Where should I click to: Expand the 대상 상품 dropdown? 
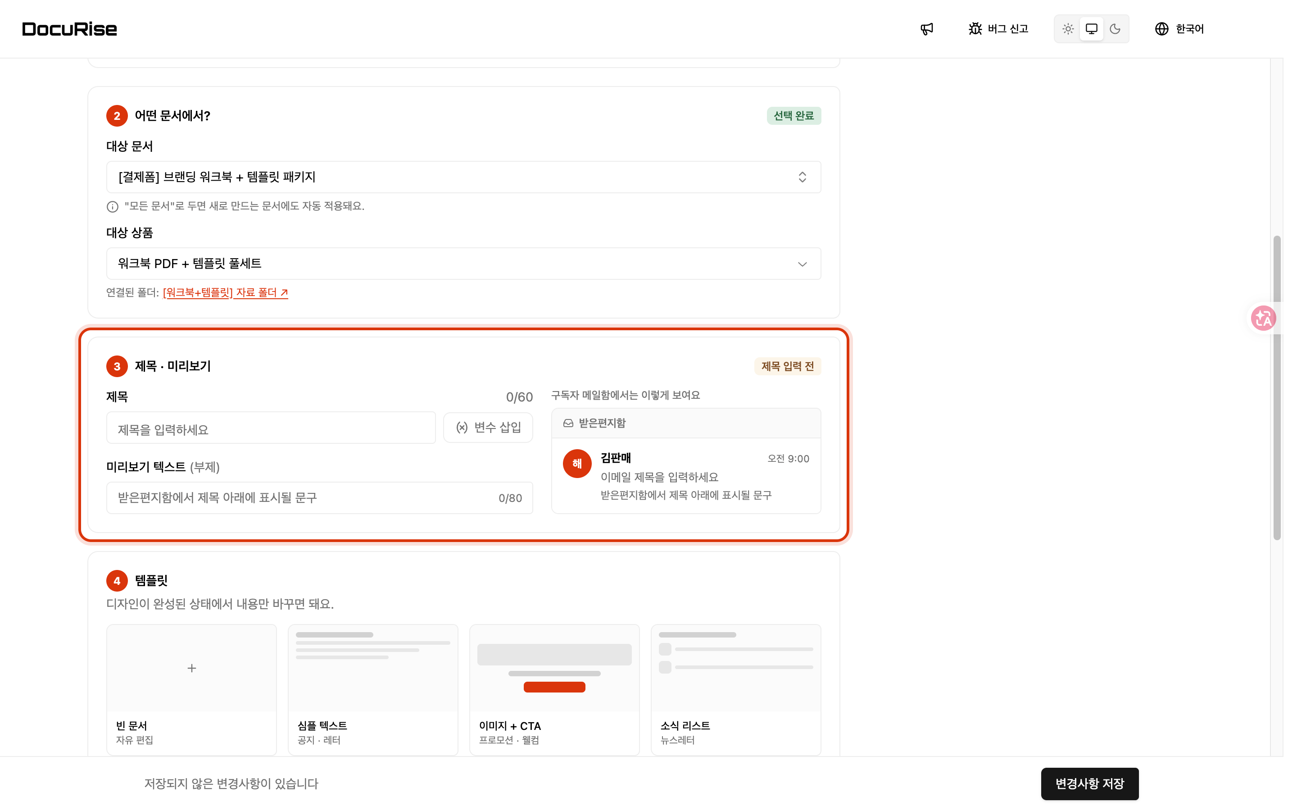pyautogui.click(x=463, y=264)
